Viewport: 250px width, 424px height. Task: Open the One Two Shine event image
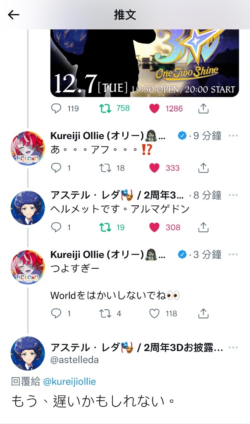click(x=145, y=63)
